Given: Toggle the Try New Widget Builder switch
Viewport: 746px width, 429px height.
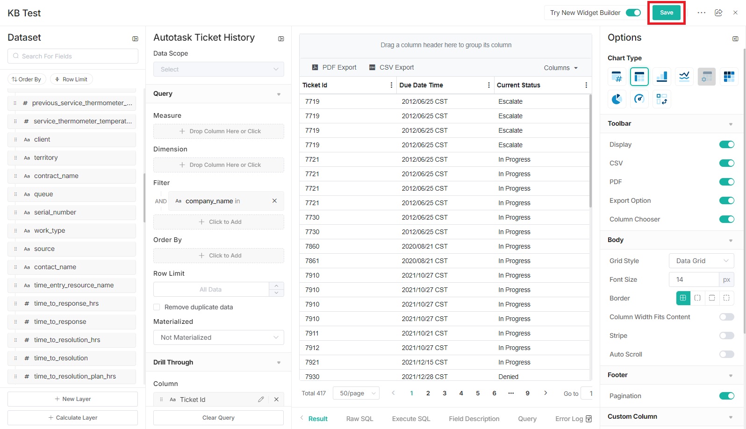Looking at the screenshot, I should coord(633,13).
